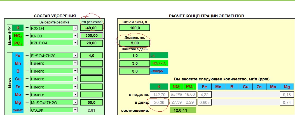Screen dimensions: 295x115
Task: Expand the Mg reagent dropdown showing MgSO4*7H2O
Action: coord(75,103)
